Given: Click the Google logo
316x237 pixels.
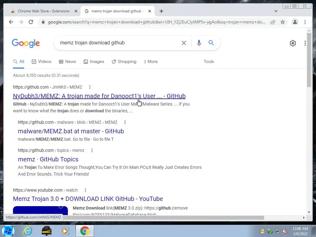Looking at the screenshot, I should click(x=26, y=43).
